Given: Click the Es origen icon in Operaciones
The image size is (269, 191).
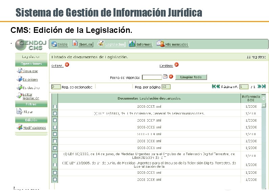Looking at the screenshot, I should coord(20,79).
